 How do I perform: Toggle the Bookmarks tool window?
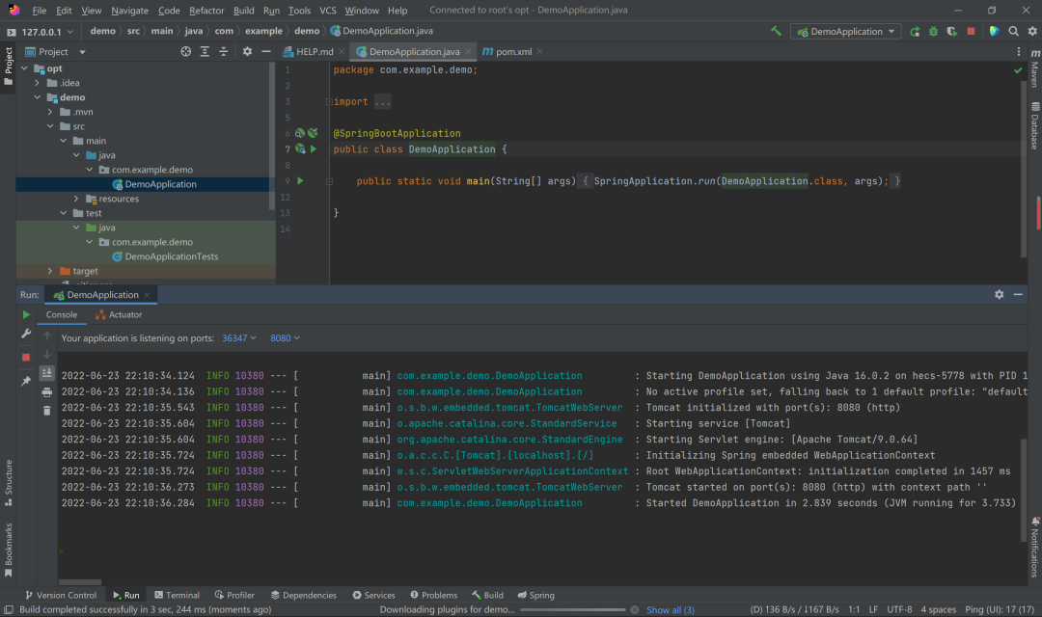(x=8, y=550)
